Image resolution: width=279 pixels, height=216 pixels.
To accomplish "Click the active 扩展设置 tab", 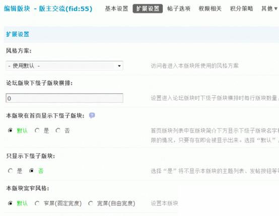I will tap(148, 9).
